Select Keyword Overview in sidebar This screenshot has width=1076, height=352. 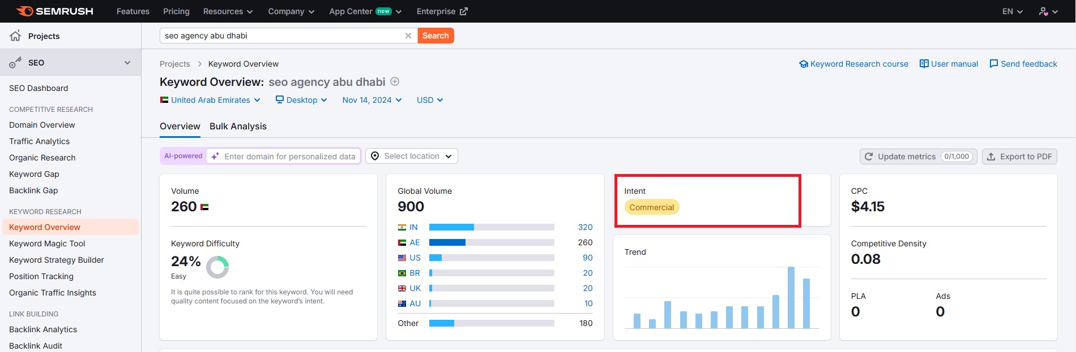point(70,227)
